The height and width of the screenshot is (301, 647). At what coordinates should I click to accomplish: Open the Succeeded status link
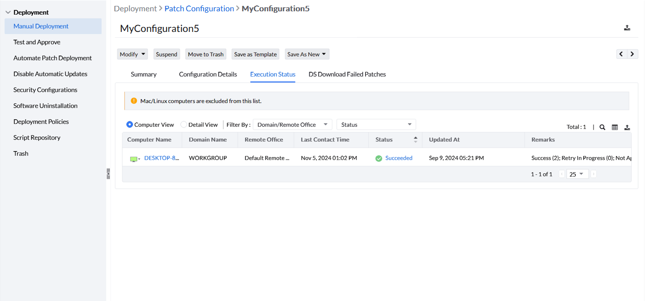(x=399, y=158)
